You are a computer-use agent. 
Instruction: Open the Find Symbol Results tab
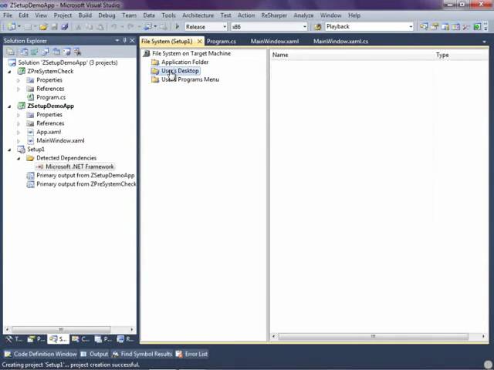[x=142, y=354]
